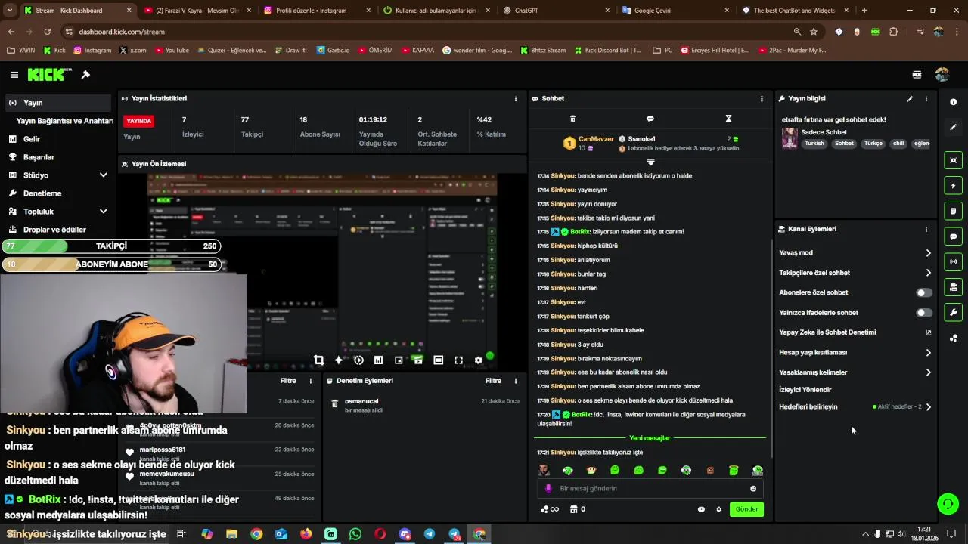Enable picture-in-picture on stream preview

tap(399, 360)
